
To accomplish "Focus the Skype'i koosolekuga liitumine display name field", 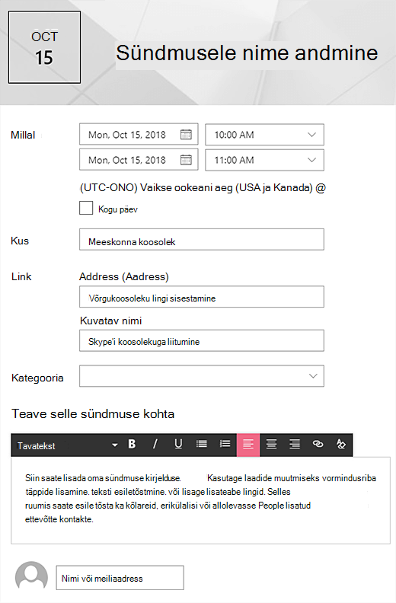I will point(202,341).
